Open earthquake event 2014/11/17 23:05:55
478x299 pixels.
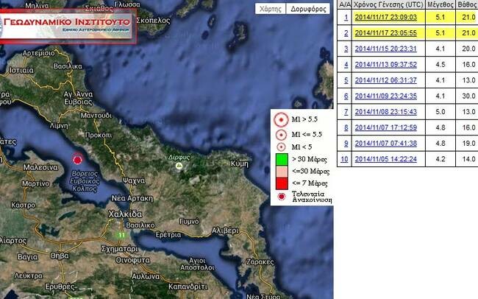(385, 33)
